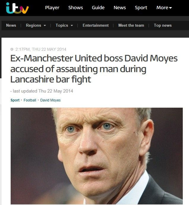
Task: Click the Football tag link
Action: (x=30, y=100)
